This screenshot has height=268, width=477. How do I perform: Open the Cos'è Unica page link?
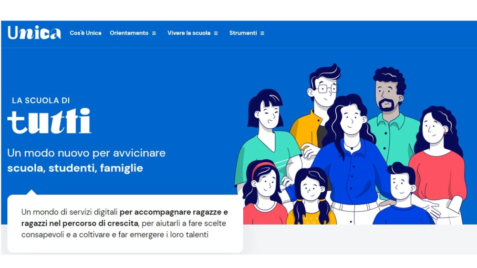tap(85, 33)
